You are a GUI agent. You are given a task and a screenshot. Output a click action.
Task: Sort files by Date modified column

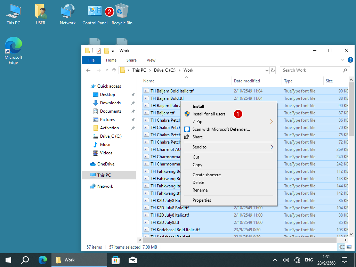[x=247, y=81]
